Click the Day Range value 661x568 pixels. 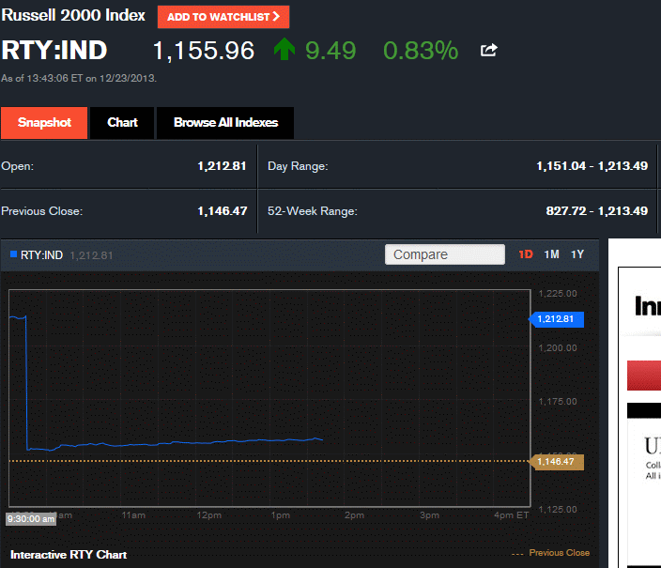pos(592,166)
